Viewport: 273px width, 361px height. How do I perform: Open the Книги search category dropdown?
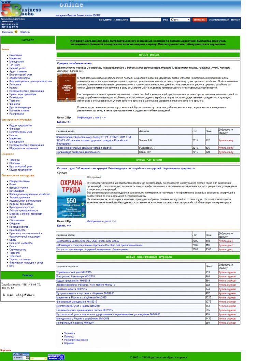coord(180,19)
